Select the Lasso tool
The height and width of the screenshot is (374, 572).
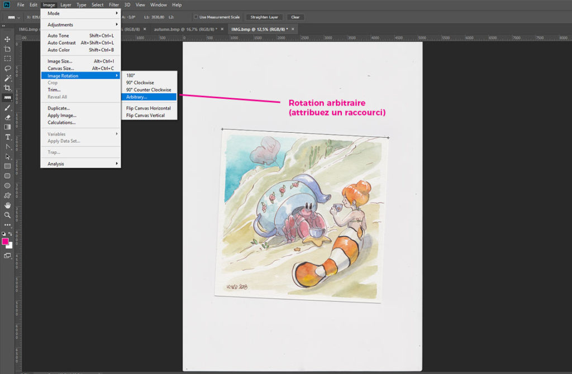click(7, 68)
